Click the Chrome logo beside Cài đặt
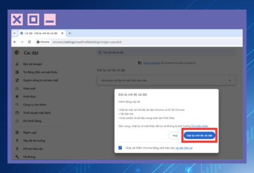 coord(17,53)
